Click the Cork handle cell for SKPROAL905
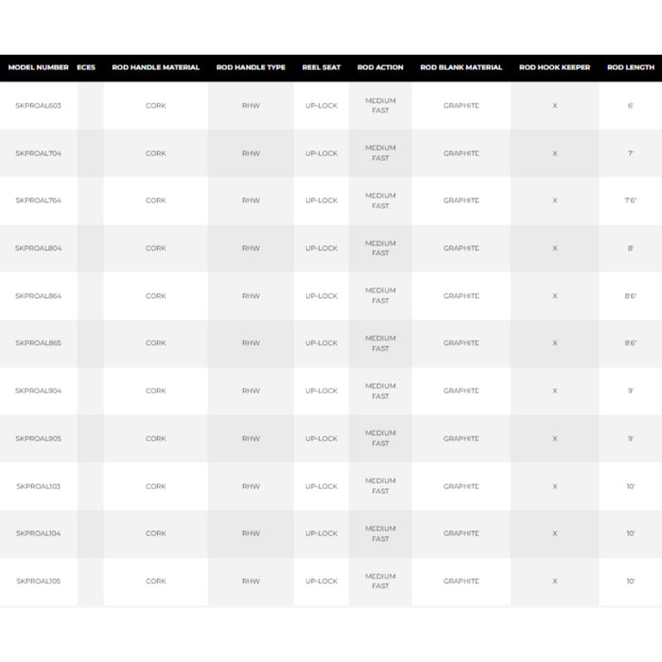The height and width of the screenshot is (662, 662). click(156, 439)
